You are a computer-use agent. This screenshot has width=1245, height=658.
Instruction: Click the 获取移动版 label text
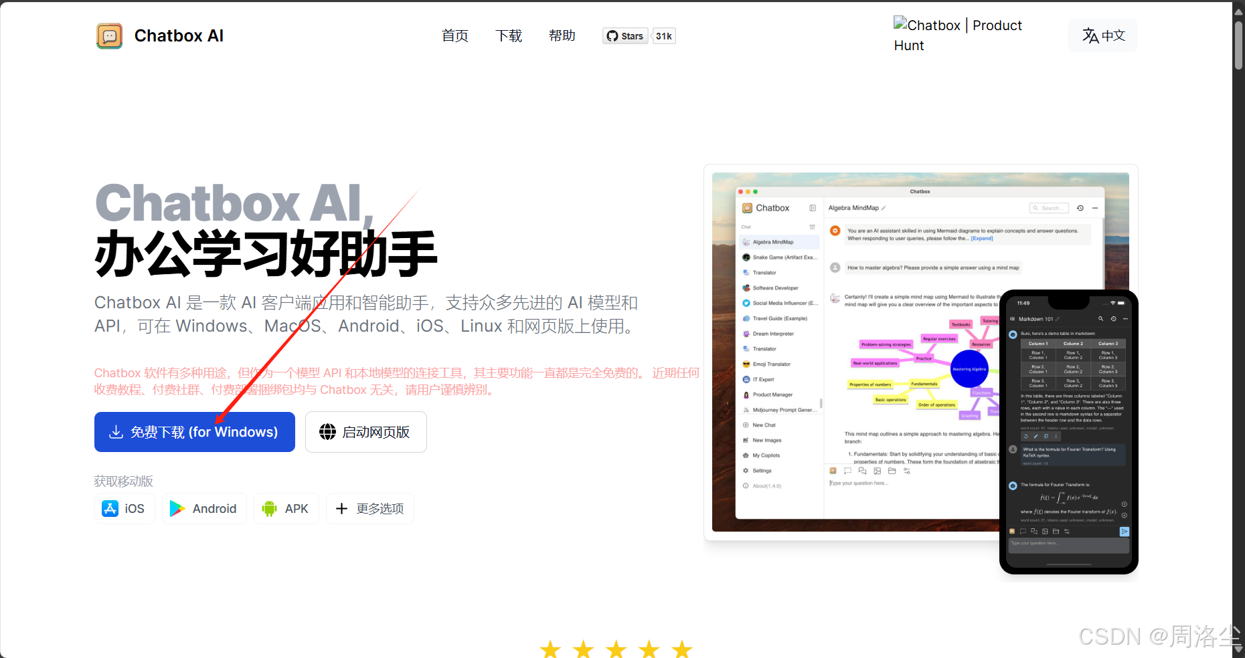pos(124,481)
